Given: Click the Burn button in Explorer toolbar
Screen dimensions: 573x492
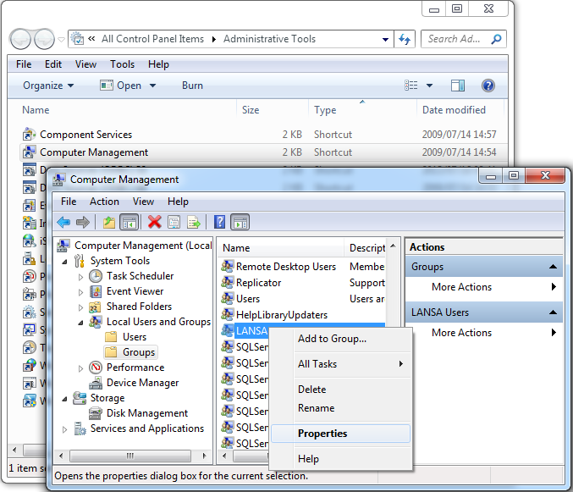Looking at the screenshot, I should [x=193, y=86].
